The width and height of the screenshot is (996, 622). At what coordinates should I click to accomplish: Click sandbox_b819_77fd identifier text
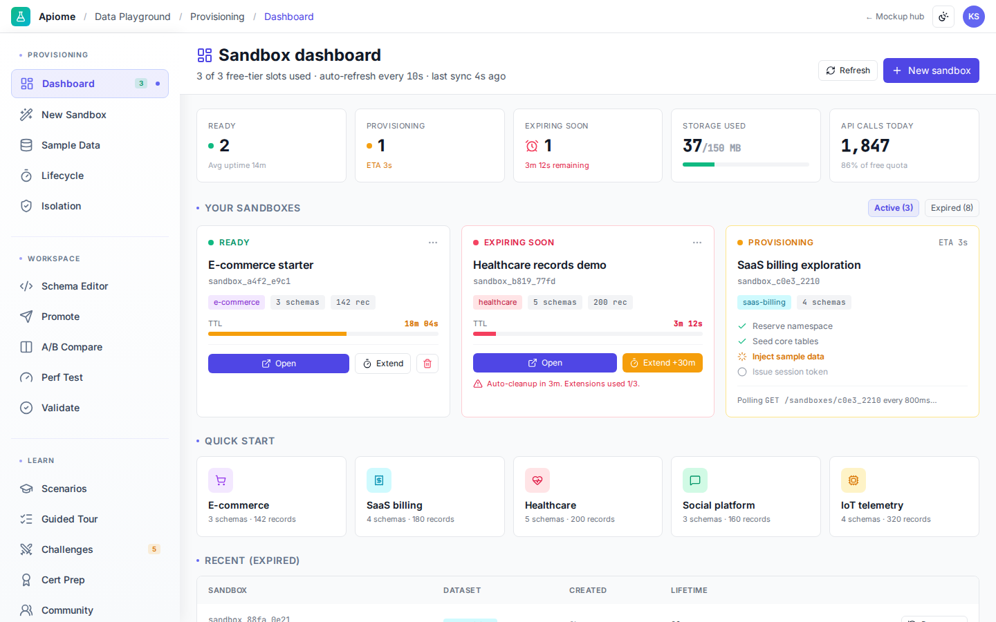pos(515,281)
